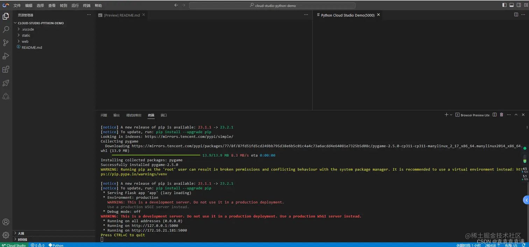The image size is (529, 247).
Task: Switch to the 端口 panel tab
Action: (164, 115)
